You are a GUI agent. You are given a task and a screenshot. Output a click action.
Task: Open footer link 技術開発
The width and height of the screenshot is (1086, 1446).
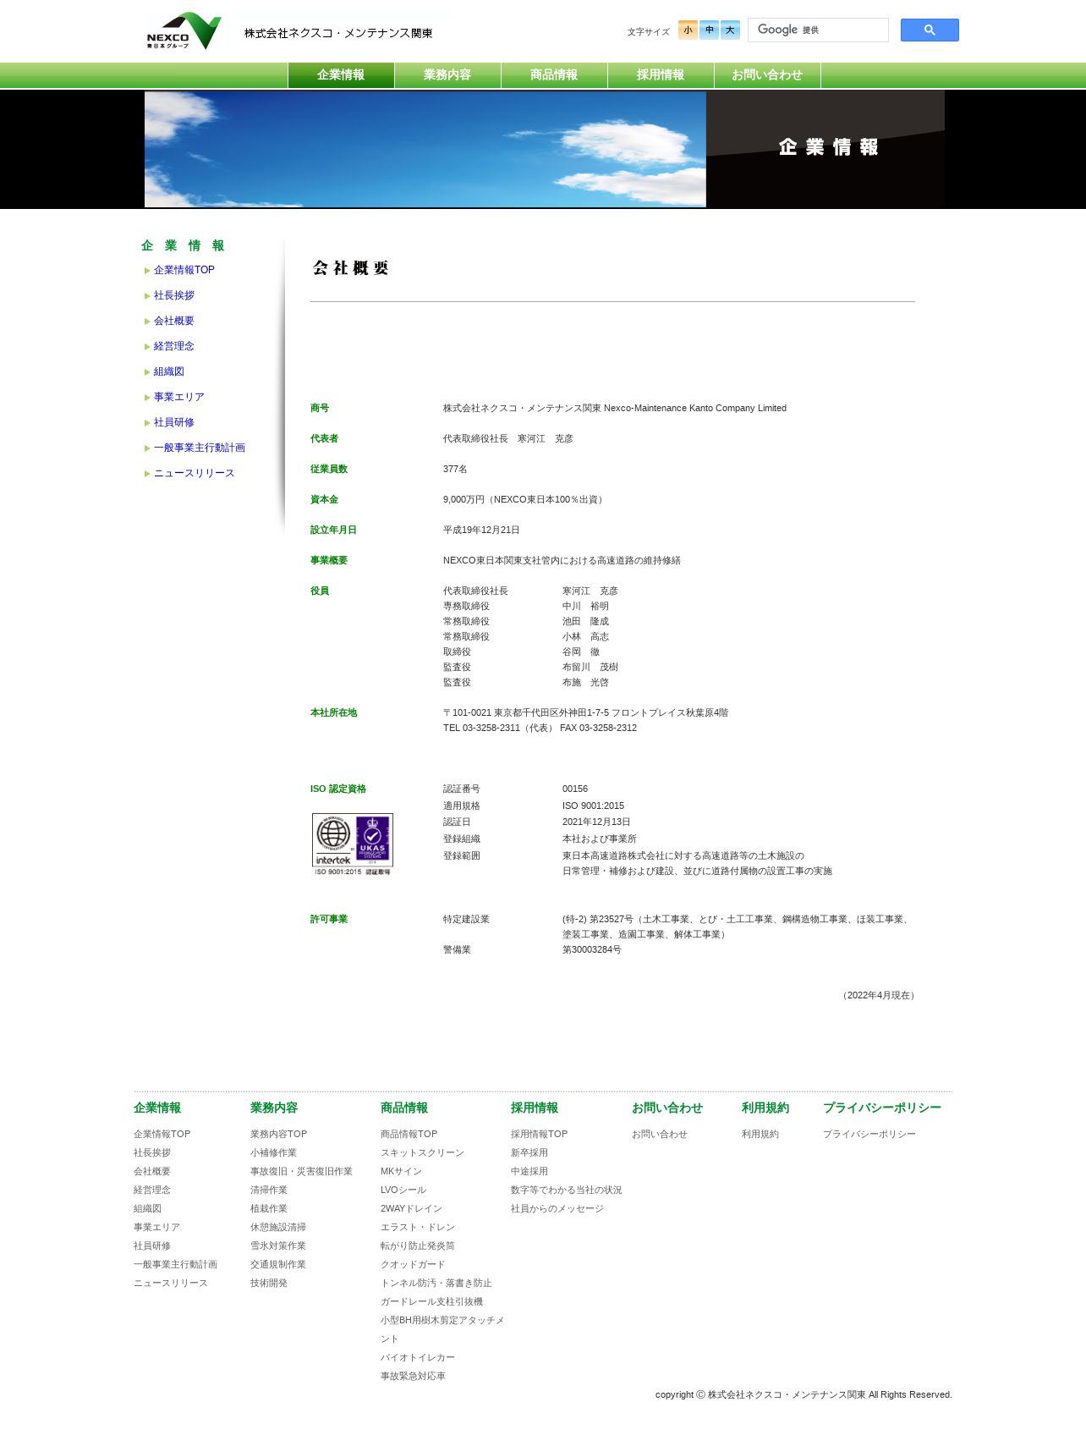tap(269, 1283)
